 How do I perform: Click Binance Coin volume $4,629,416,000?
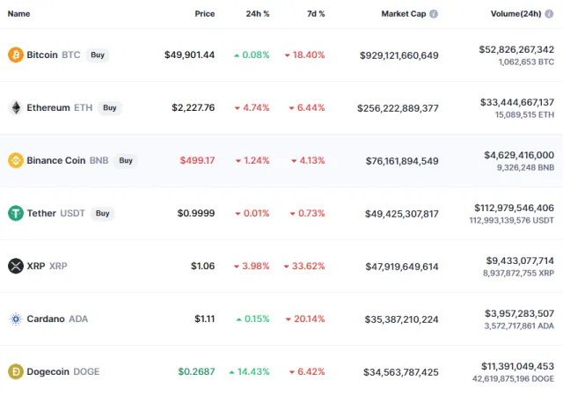519,155
